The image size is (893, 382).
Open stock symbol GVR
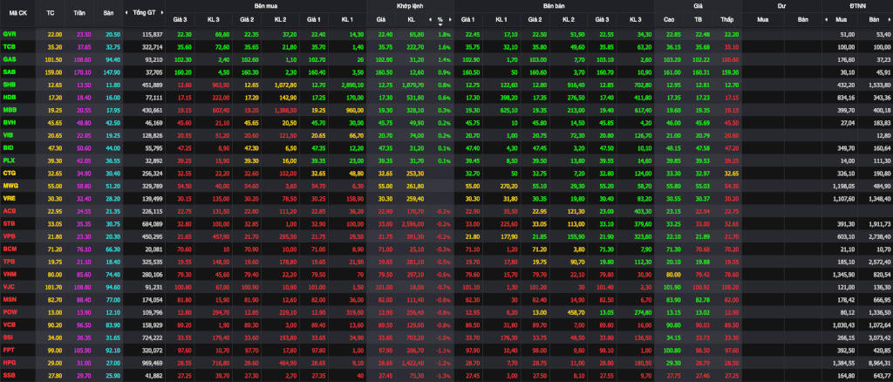(x=9, y=34)
